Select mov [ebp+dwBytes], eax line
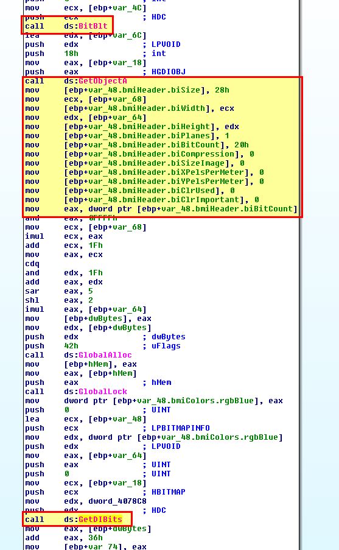The height and width of the screenshot is (550, 339). pos(88,319)
